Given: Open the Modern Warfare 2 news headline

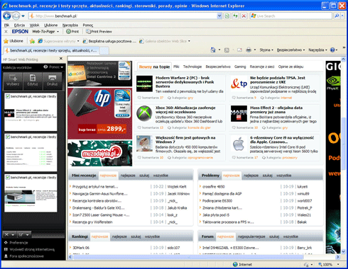Looking at the screenshot, I should (185, 82).
